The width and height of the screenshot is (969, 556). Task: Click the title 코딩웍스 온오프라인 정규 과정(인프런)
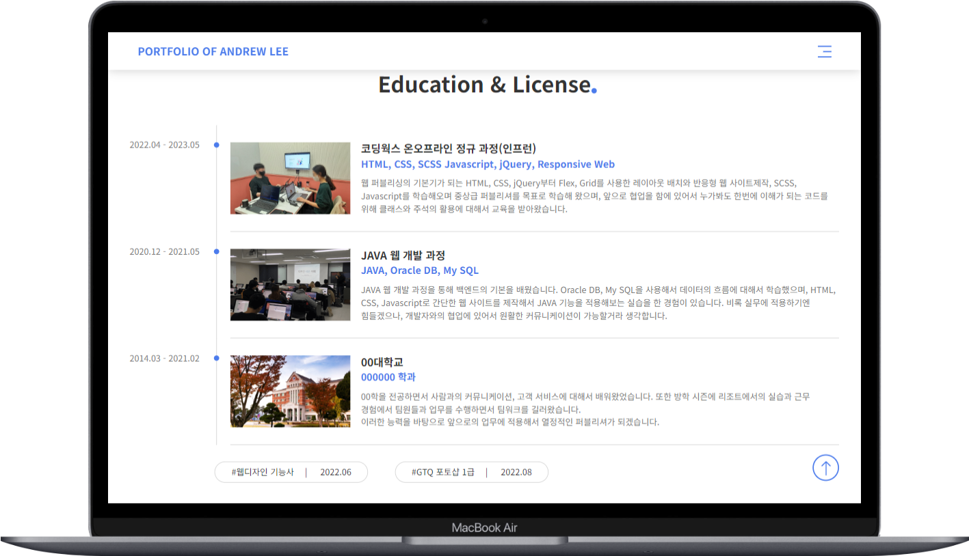click(449, 148)
